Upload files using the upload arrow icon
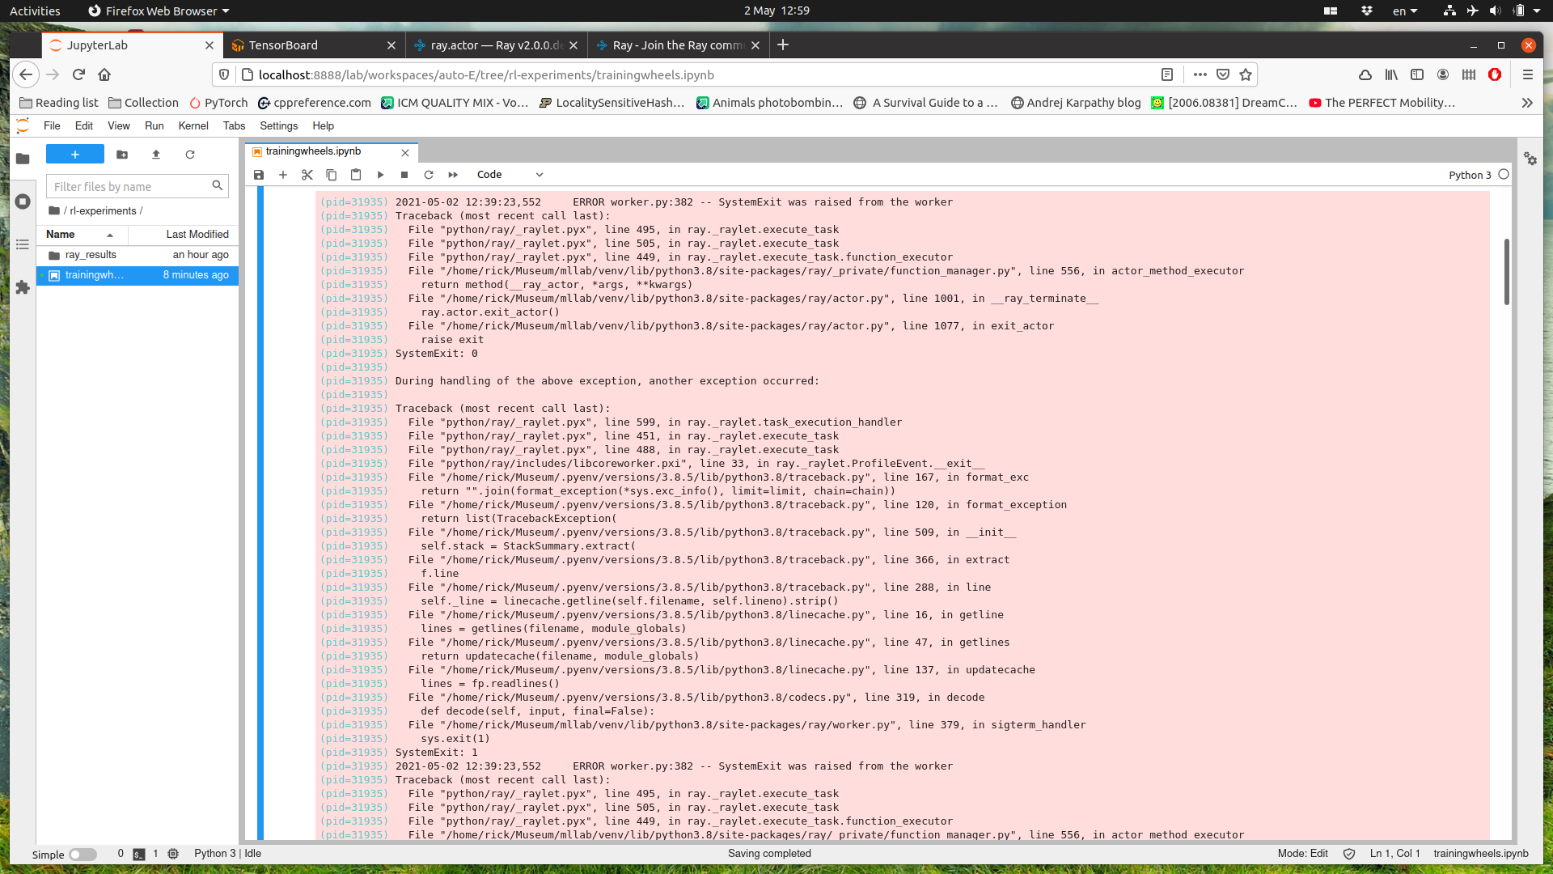 [x=156, y=155]
